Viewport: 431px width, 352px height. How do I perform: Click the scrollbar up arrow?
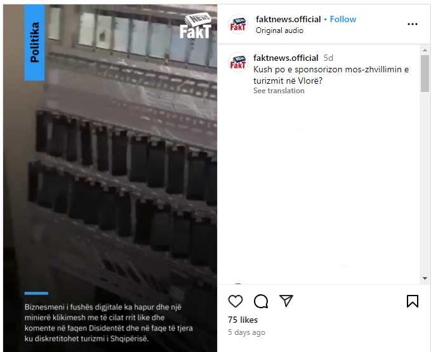click(x=425, y=50)
